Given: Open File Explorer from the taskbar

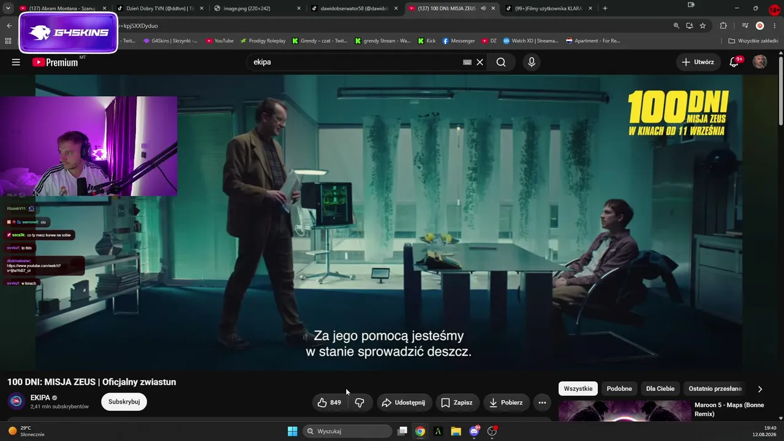Looking at the screenshot, I should point(456,431).
